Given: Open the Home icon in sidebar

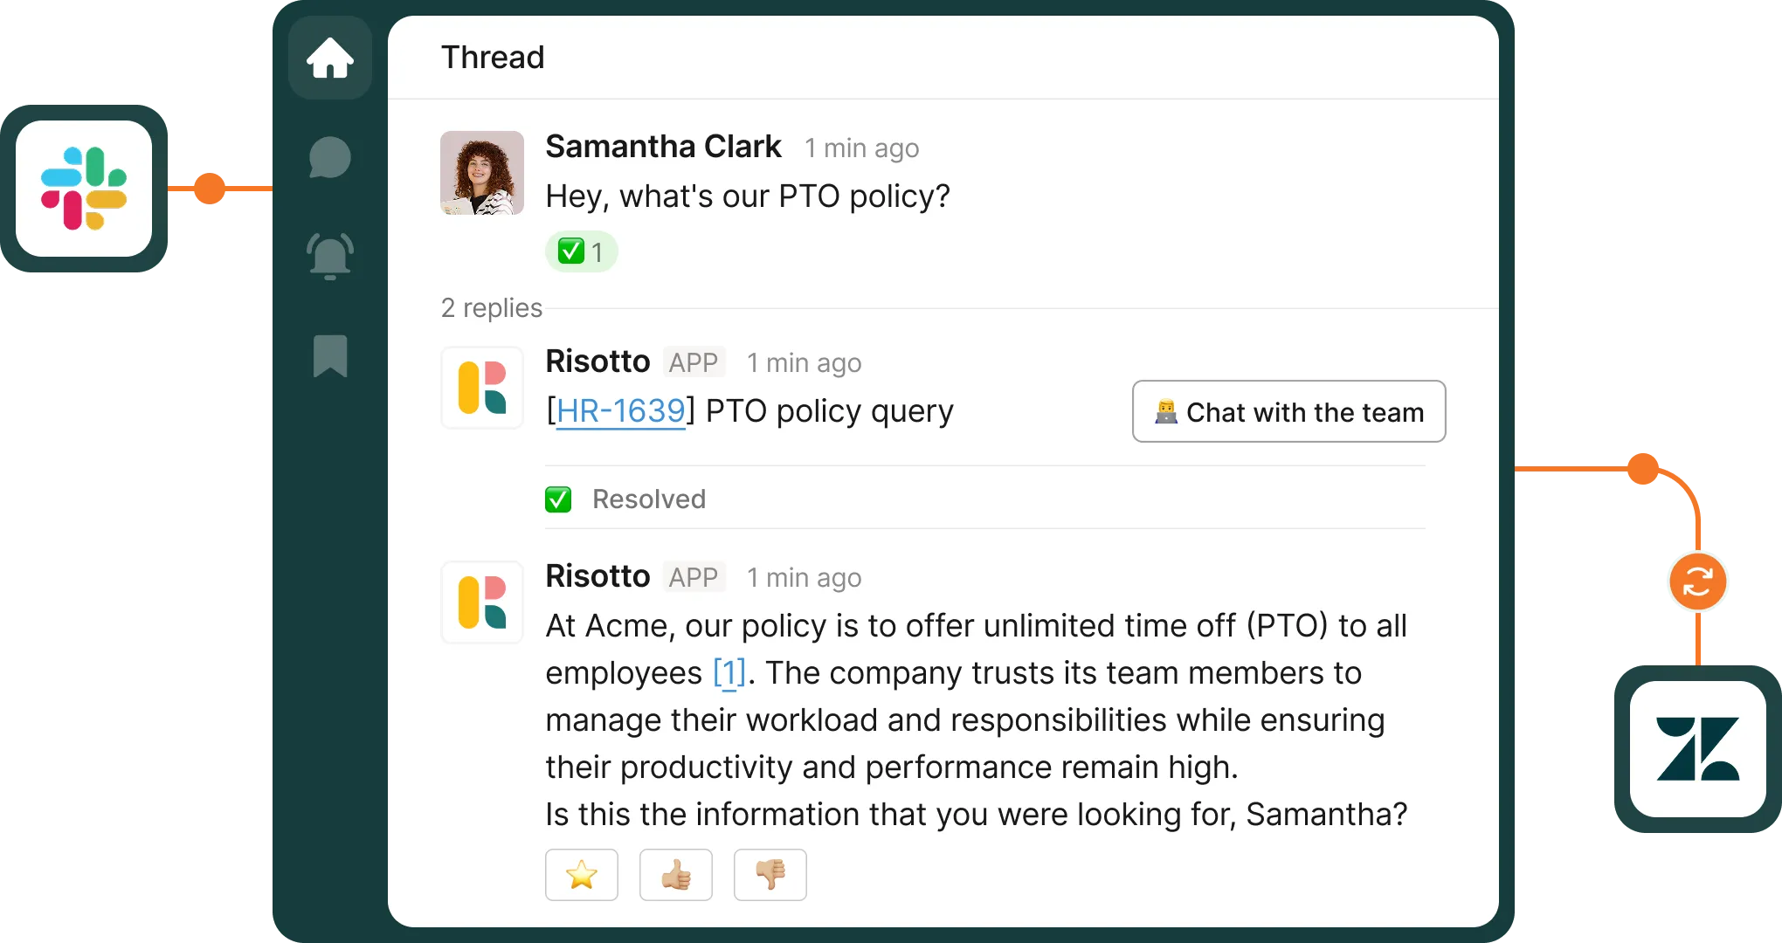Looking at the screenshot, I should click(x=330, y=58).
